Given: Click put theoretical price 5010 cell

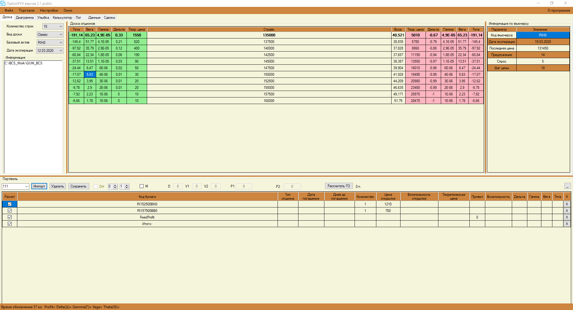Looking at the screenshot, I should (x=415, y=35).
